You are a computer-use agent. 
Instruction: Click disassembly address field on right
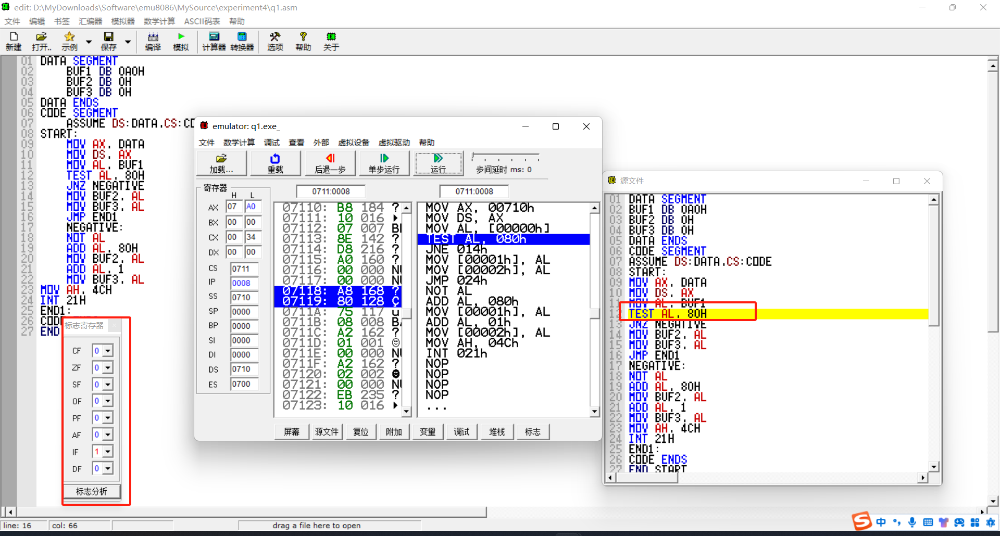(474, 192)
